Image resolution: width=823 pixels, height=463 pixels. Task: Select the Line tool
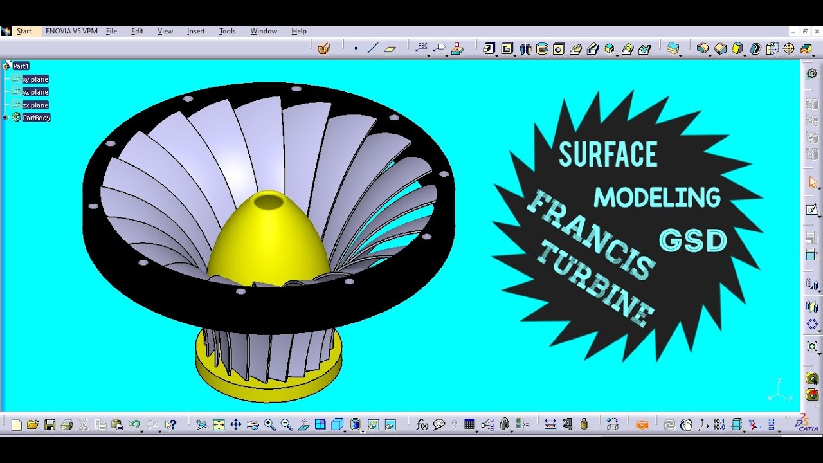(372, 48)
